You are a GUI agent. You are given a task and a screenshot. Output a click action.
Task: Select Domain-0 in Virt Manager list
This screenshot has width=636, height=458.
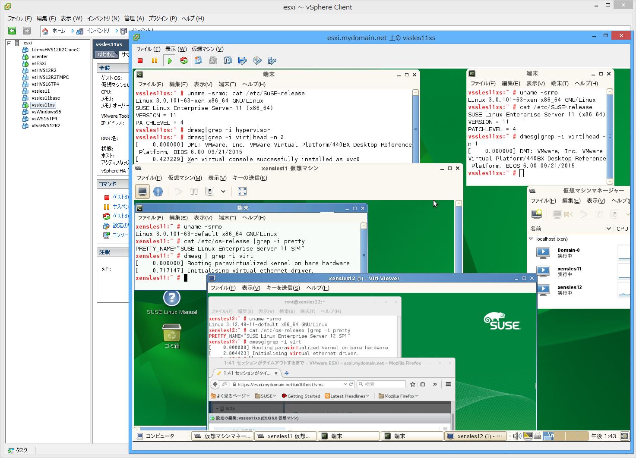[x=579, y=253]
